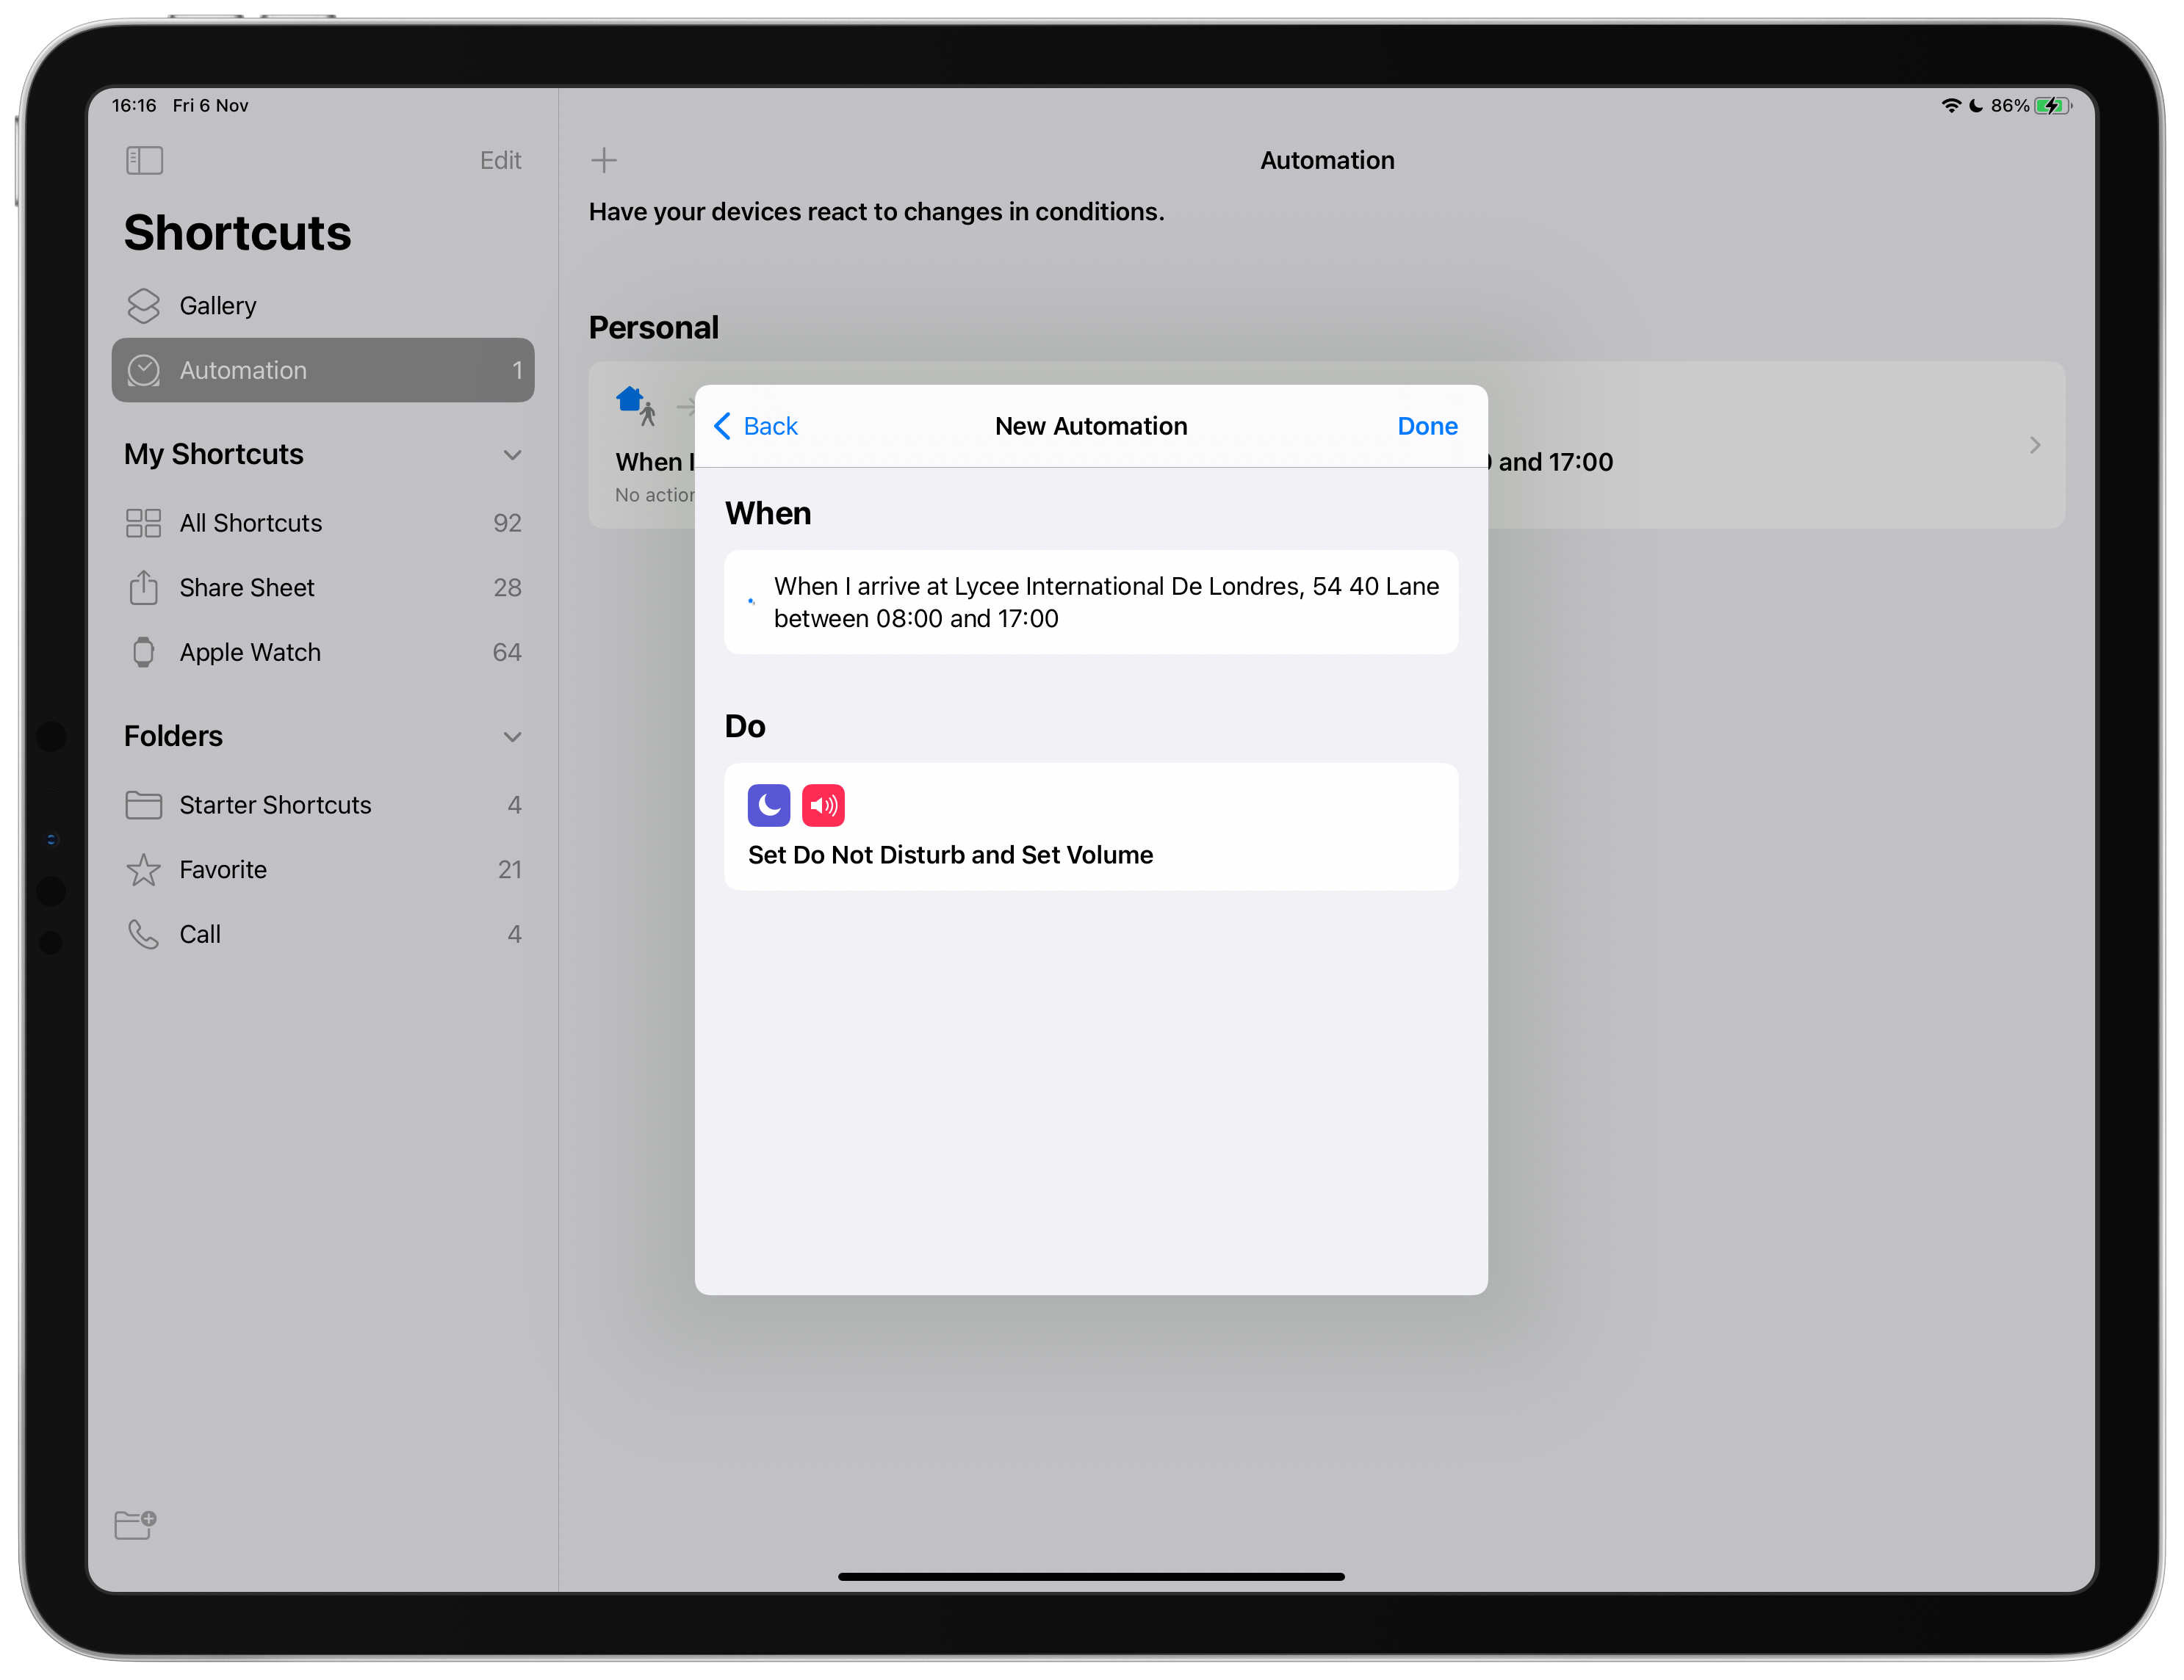Tap the When arrival condition card
2184x1680 pixels.
point(1090,601)
